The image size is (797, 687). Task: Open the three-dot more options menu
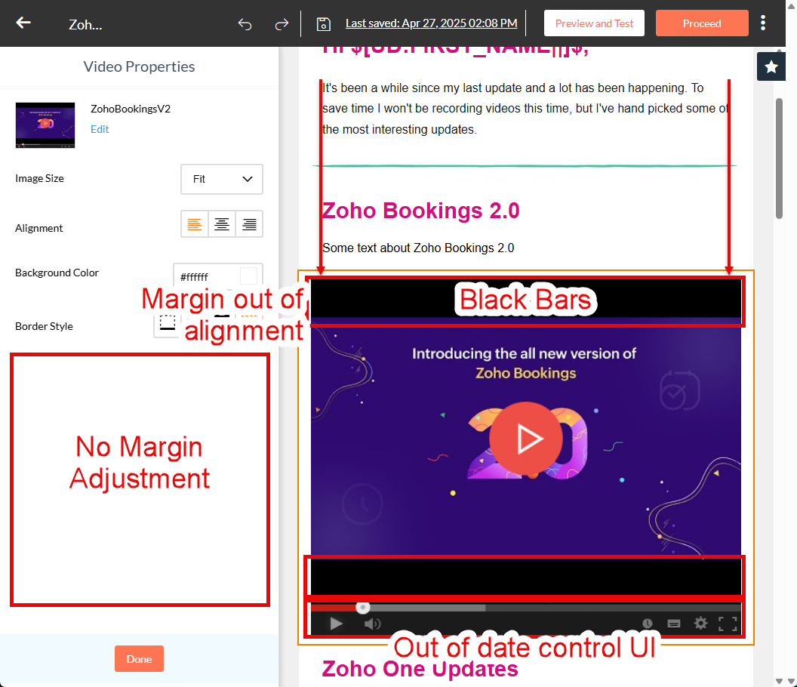tap(763, 23)
